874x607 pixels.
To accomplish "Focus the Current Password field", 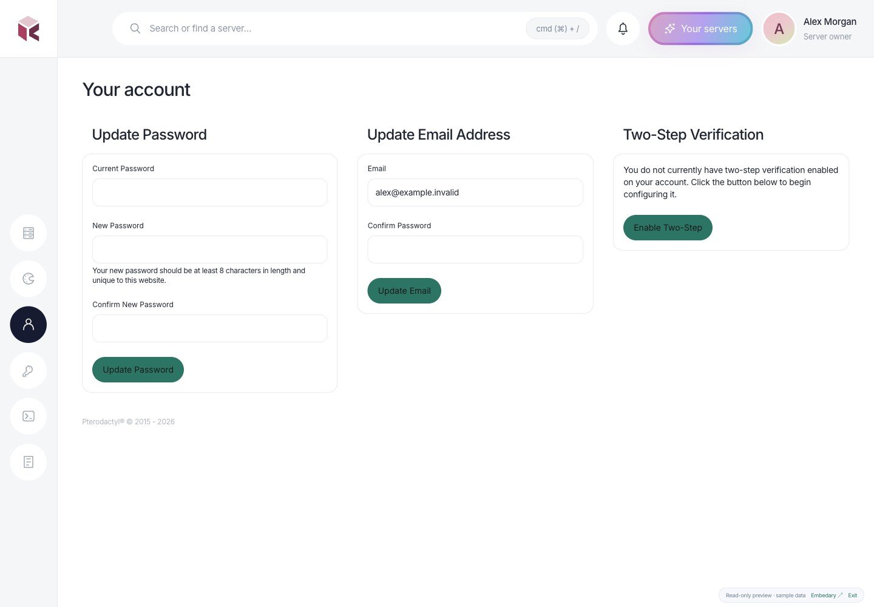I will coord(210,192).
